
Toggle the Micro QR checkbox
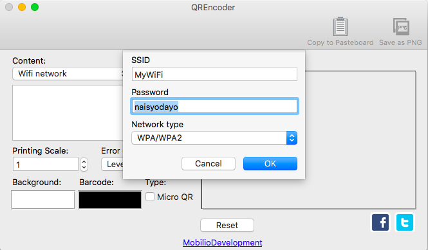pyautogui.click(x=150, y=197)
